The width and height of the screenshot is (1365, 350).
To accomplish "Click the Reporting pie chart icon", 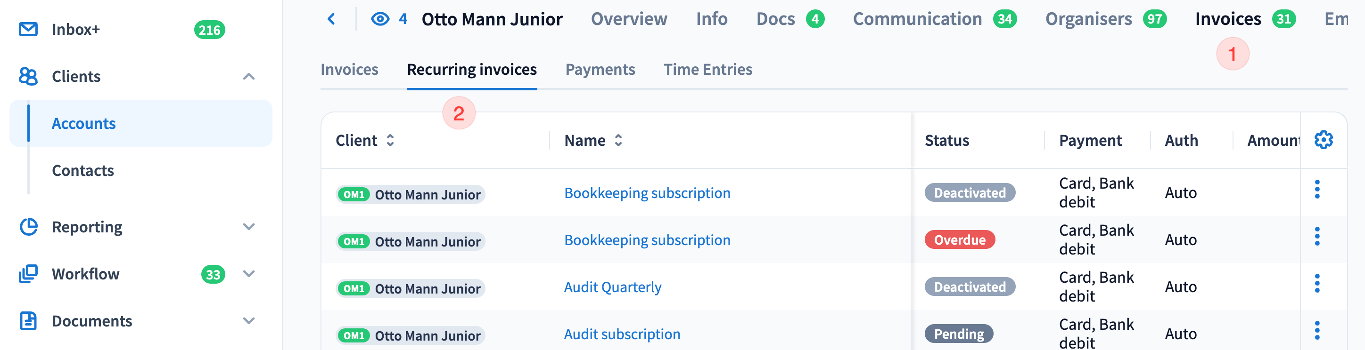I will click(x=28, y=227).
